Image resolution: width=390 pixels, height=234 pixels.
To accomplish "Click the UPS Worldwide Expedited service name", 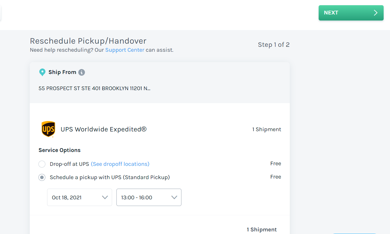I will (103, 129).
